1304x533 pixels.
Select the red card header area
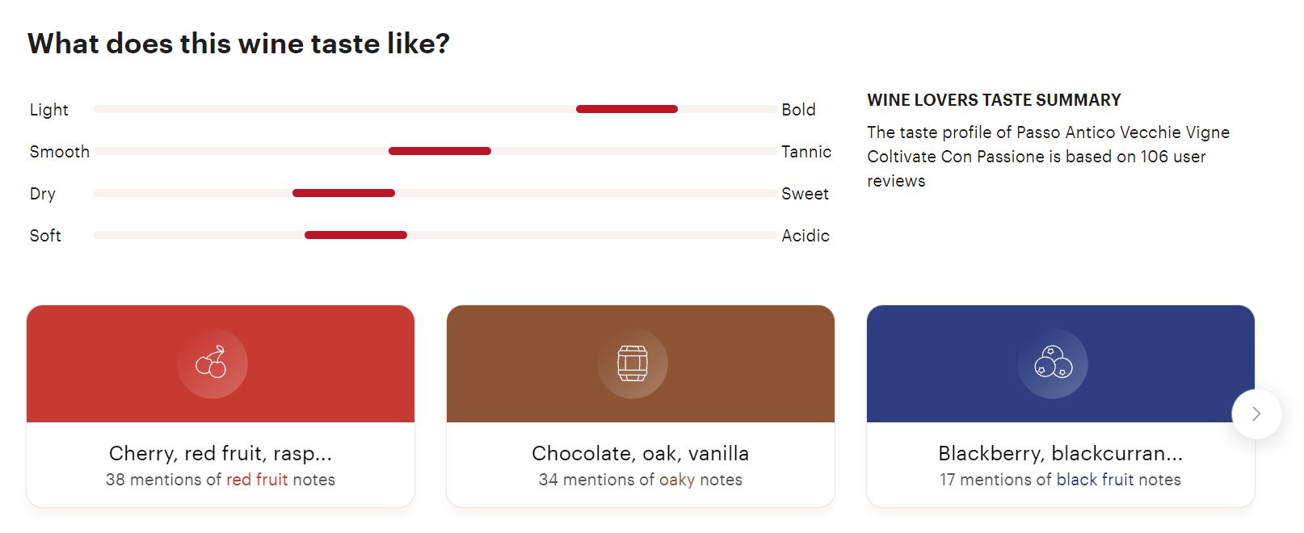221,363
